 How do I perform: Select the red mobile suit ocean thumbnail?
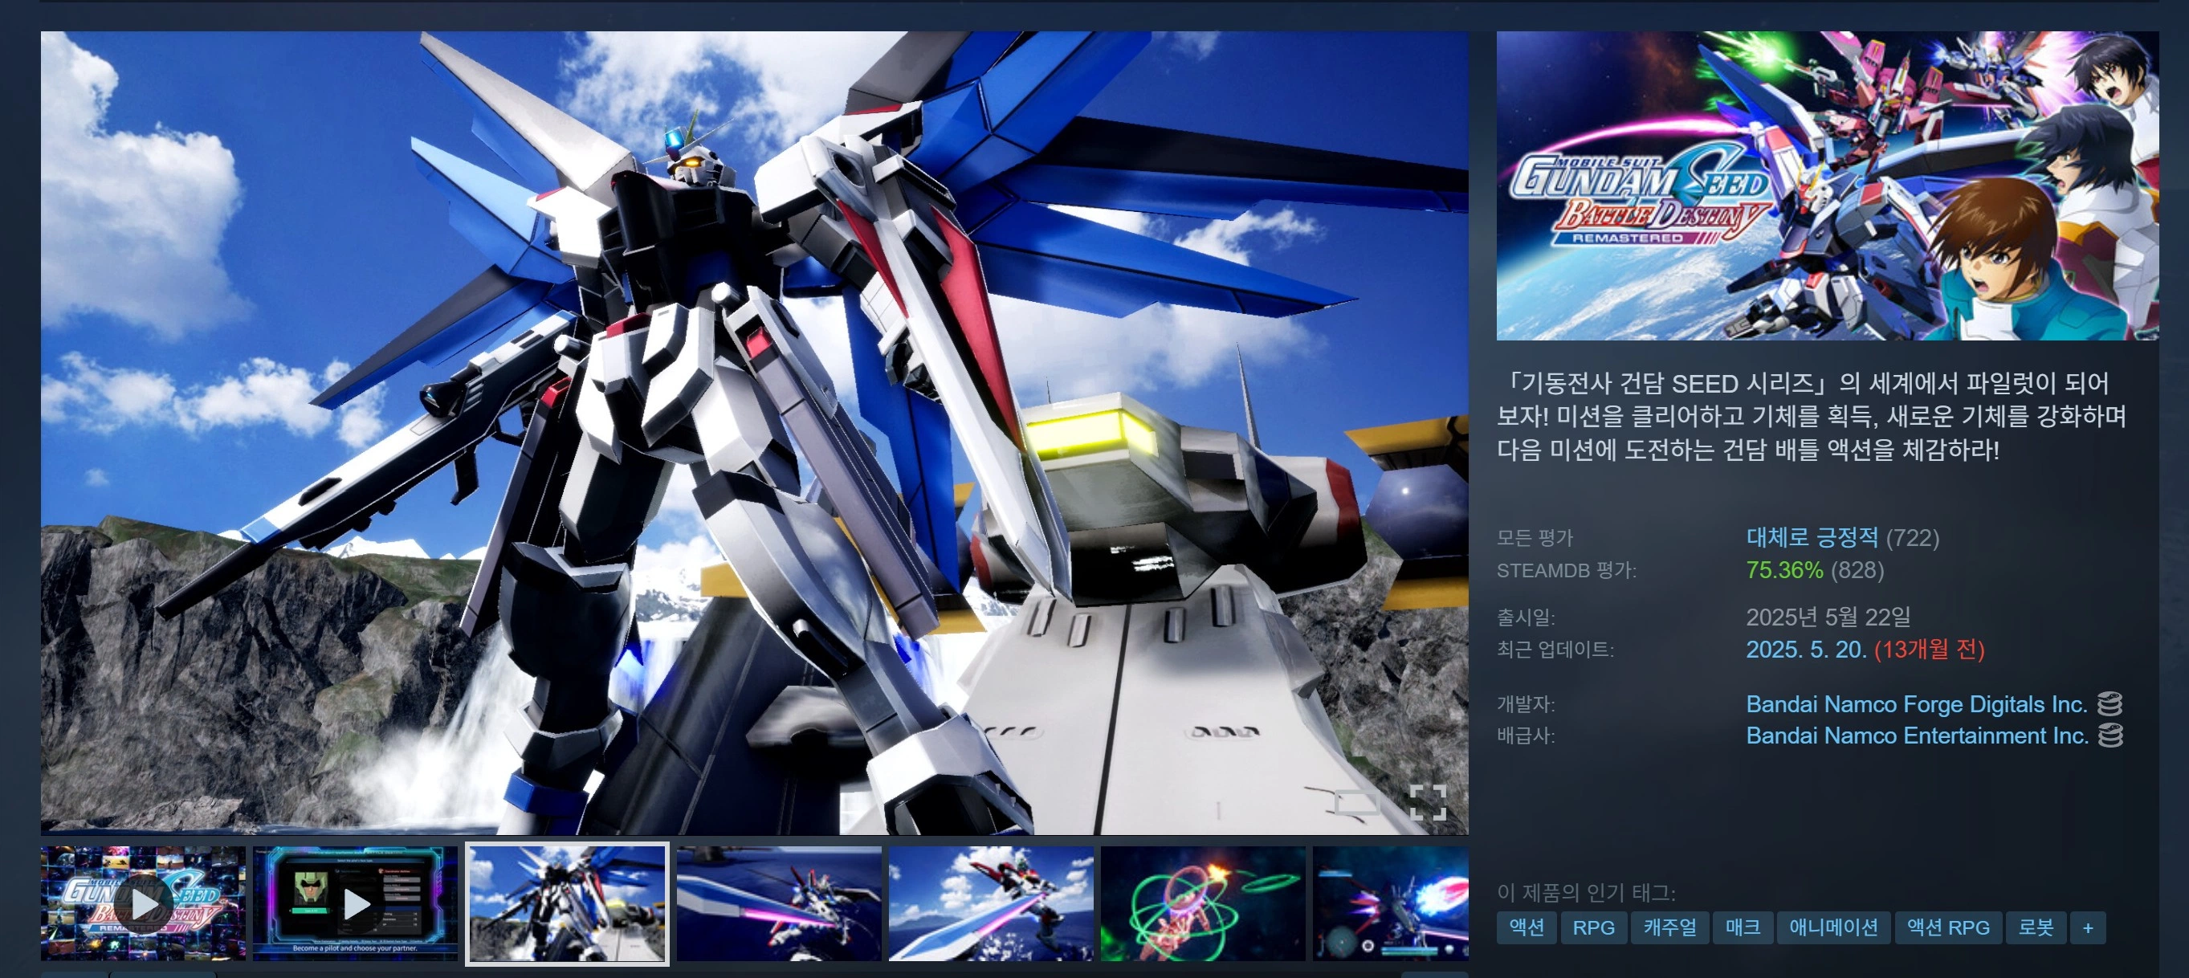click(991, 903)
